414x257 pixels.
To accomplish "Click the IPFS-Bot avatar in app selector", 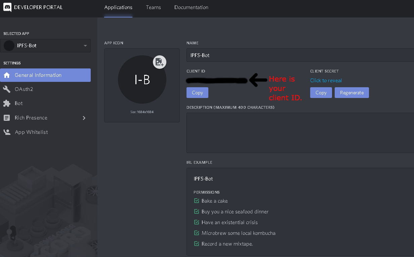I will click(9, 46).
